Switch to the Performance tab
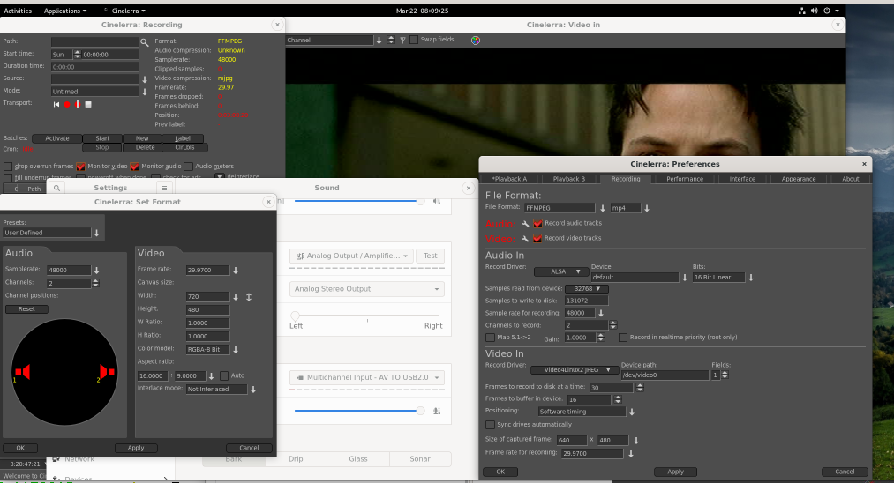 (x=685, y=179)
